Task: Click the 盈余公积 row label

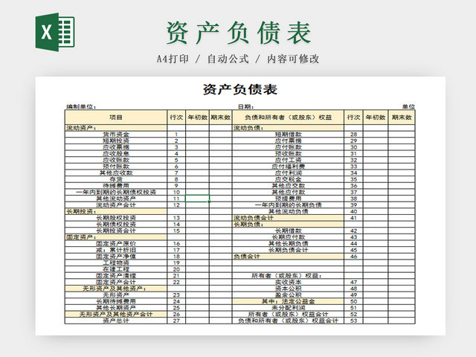Action: [x=288, y=295]
